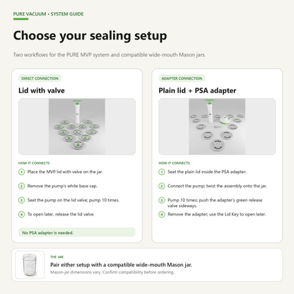
Task: Open the Plain lid + PSA adapter image
Action: point(217,127)
